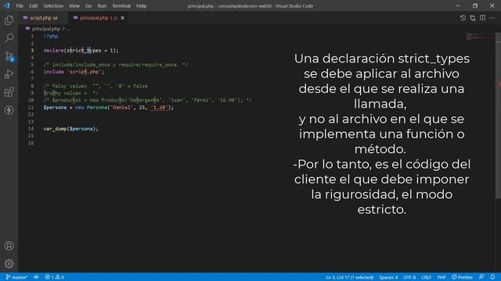Open Source Control view in activity bar
The image size is (501, 281).
pos(9,56)
